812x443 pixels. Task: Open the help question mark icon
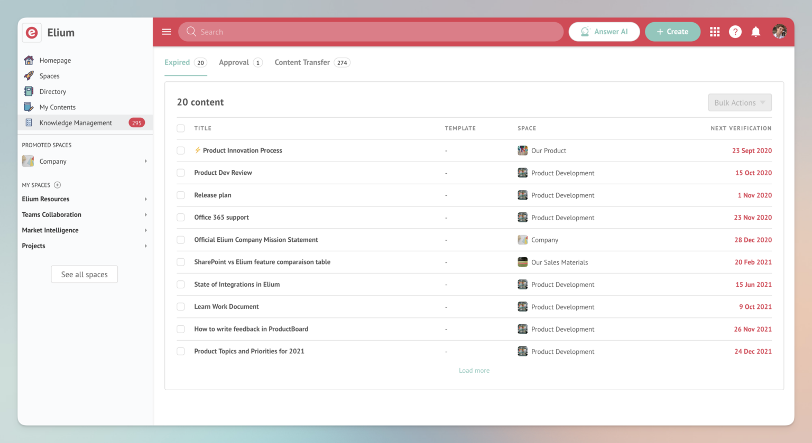click(x=735, y=32)
